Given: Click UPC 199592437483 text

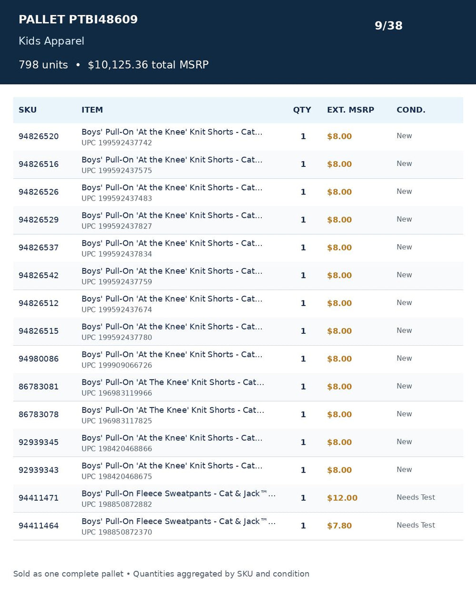Looking at the screenshot, I should (117, 198).
